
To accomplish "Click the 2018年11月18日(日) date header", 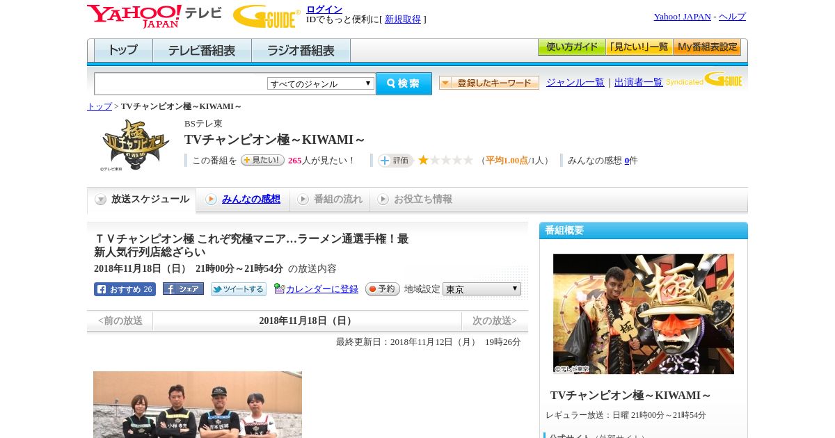I will click(307, 321).
